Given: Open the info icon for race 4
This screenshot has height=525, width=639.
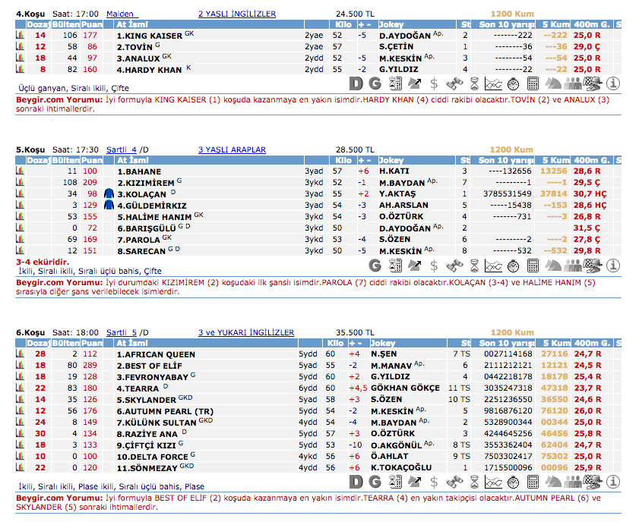Looking at the screenshot, I should (613, 83).
